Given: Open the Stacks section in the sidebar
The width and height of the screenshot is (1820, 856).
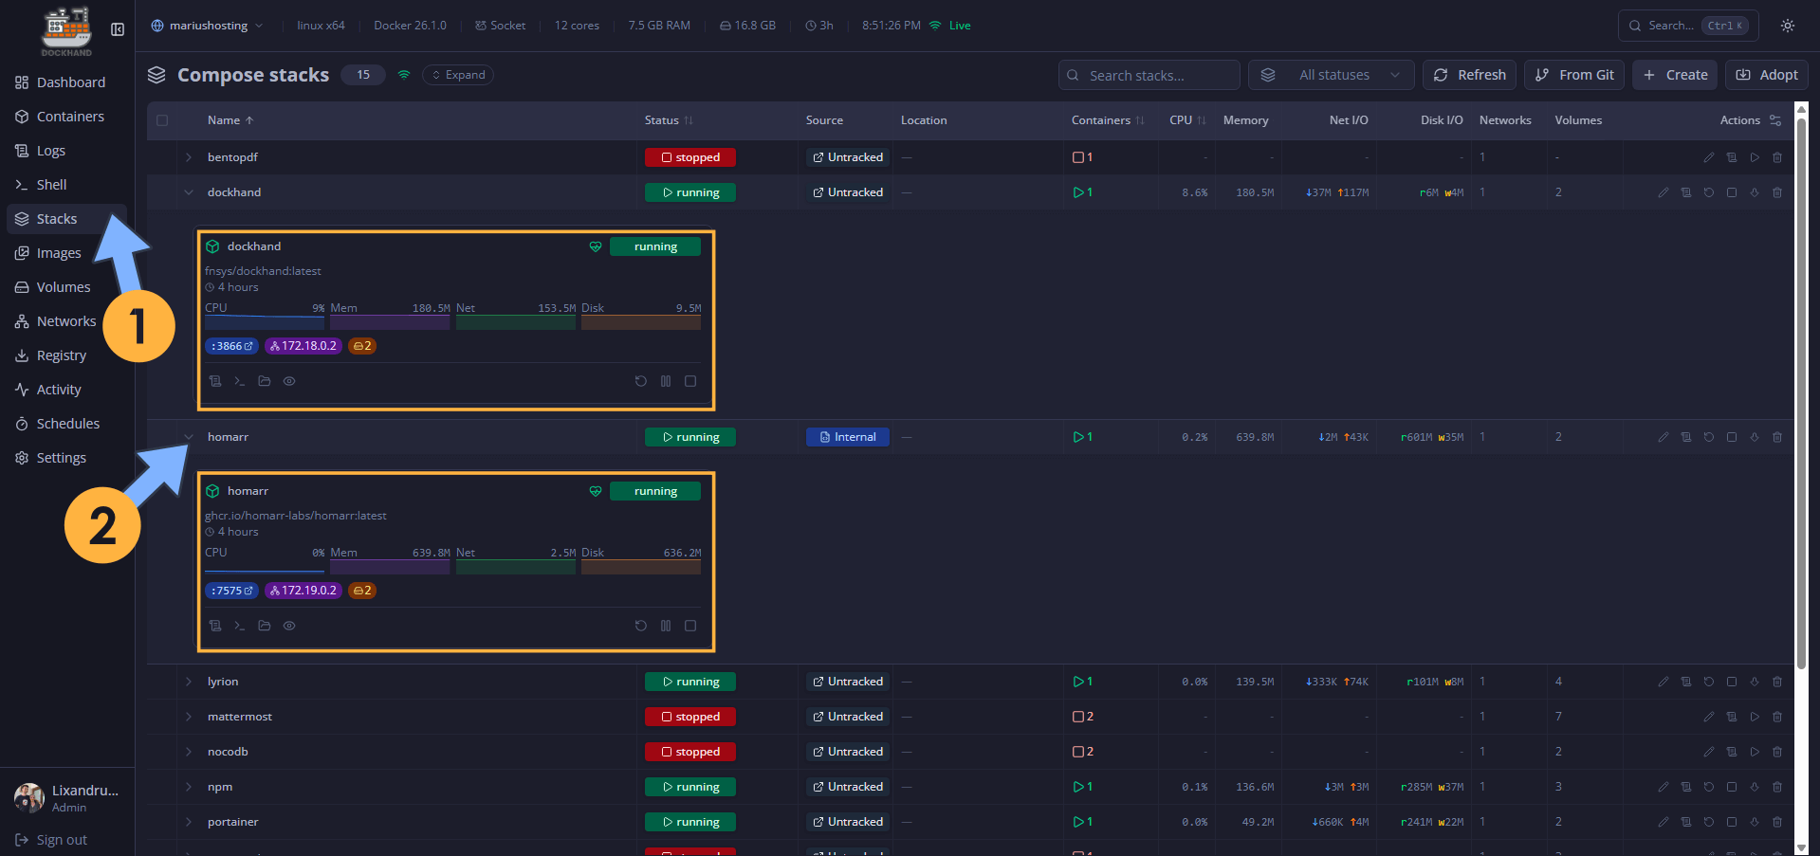Looking at the screenshot, I should click(57, 218).
